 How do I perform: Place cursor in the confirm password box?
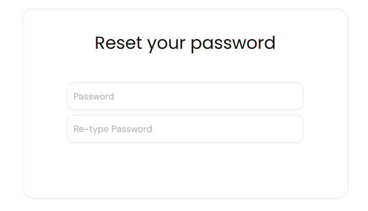click(x=185, y=129)
